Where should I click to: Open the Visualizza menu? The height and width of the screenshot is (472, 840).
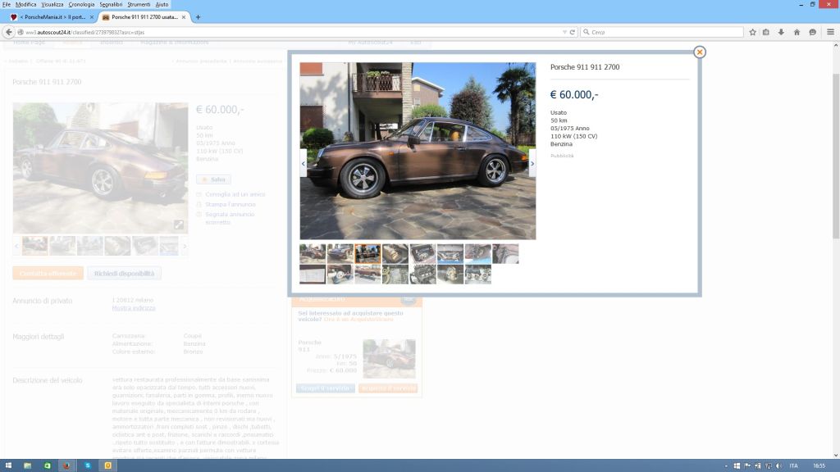(x=52, y=4)
